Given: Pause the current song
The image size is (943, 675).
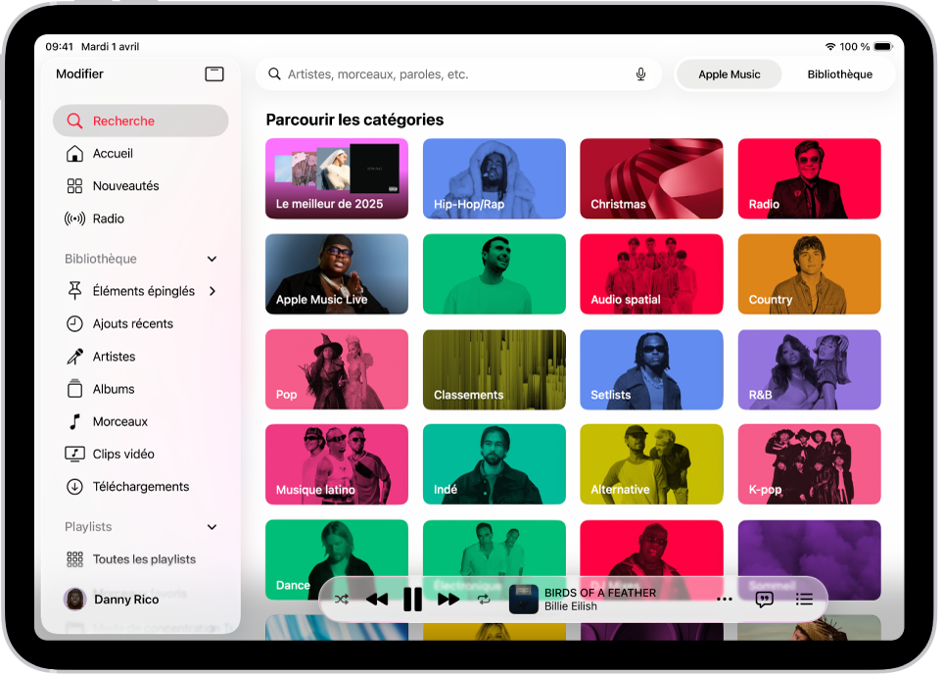Looking at the screenshot, I should [x=412, y=600].
